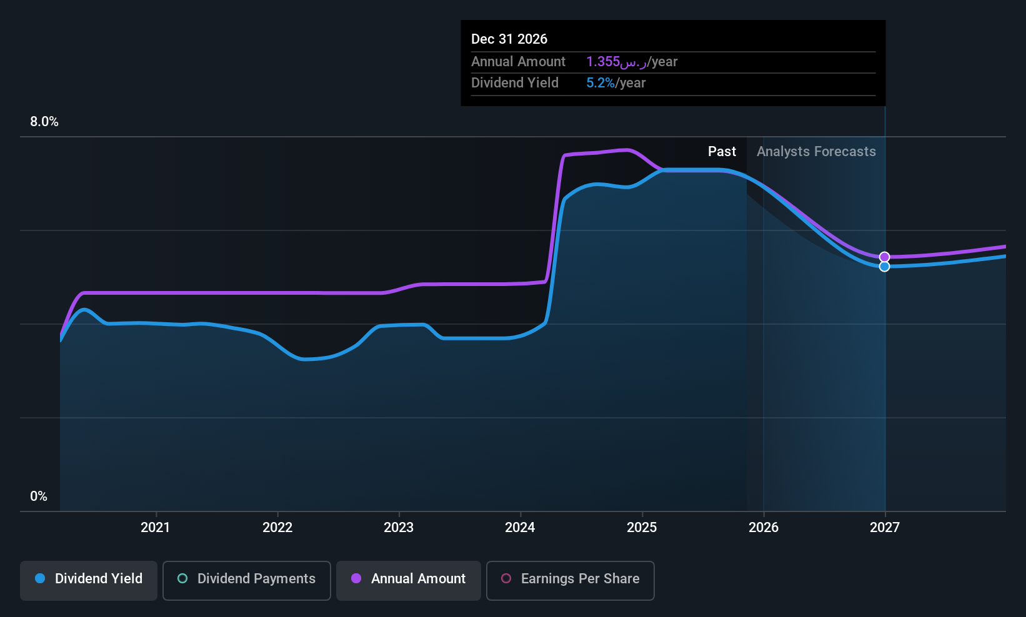Click the blue Dividend Yield legend dot
The height and width of the screenshot is (617, 1026).
click(x=40, y=579)
